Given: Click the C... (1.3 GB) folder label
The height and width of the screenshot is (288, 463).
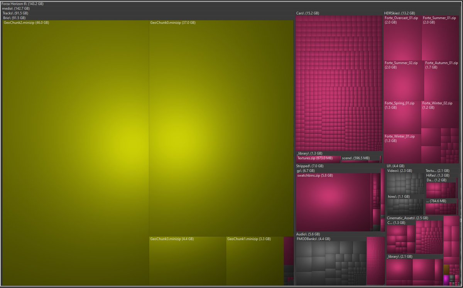Looking at the screenshot, I should pyautogui.click(x=396, y=222).
